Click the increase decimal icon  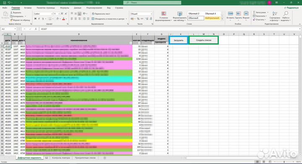pyautogui.click(x=147, y=19)
